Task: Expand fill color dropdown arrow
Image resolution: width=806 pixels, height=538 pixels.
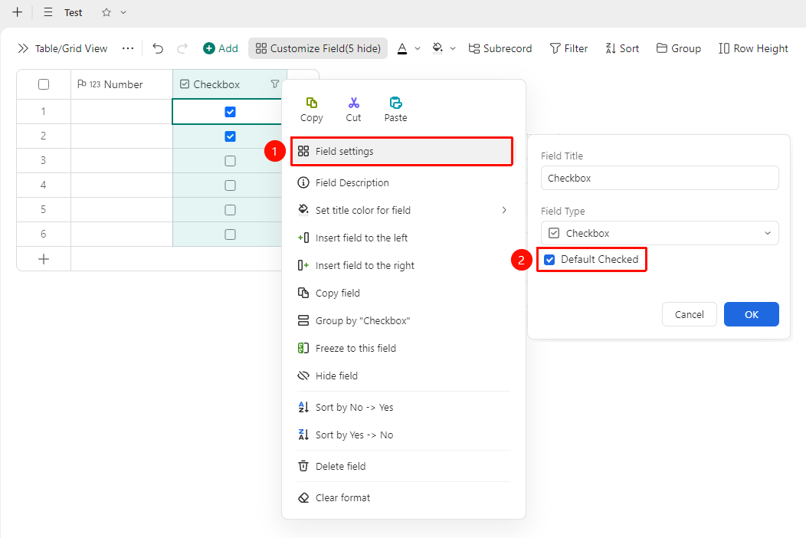Action: pos(452,48)
